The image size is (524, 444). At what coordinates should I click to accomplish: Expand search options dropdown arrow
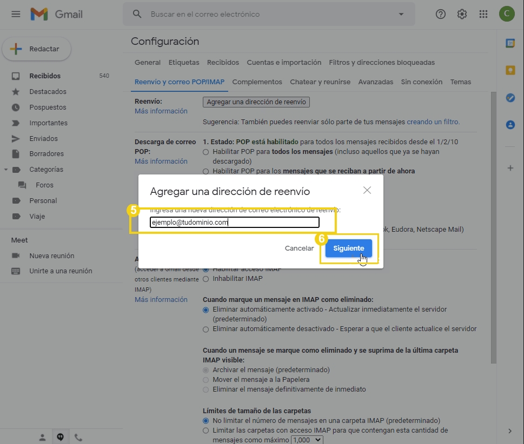coord(401,14)
